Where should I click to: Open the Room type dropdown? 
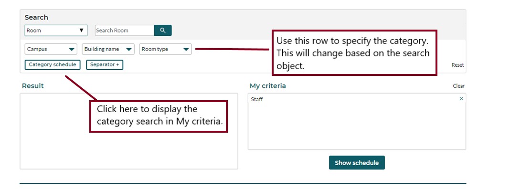[x=165, y=49]
